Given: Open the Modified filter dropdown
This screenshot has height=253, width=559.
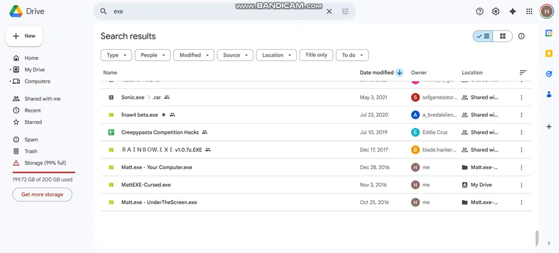Looking at the screenshot, I should (x=194, y=55).
